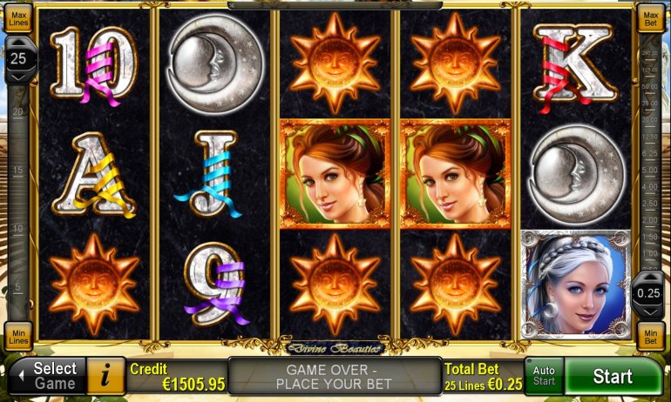Select 15 on the lines slider
Image resolution: width=671 pixels, height=402 pixels.
[17, 171]
